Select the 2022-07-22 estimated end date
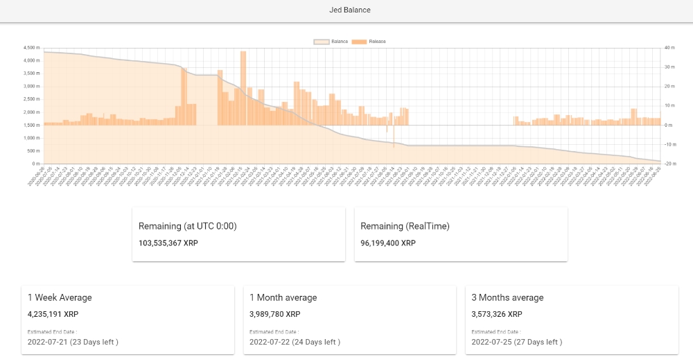 [295, 342]
